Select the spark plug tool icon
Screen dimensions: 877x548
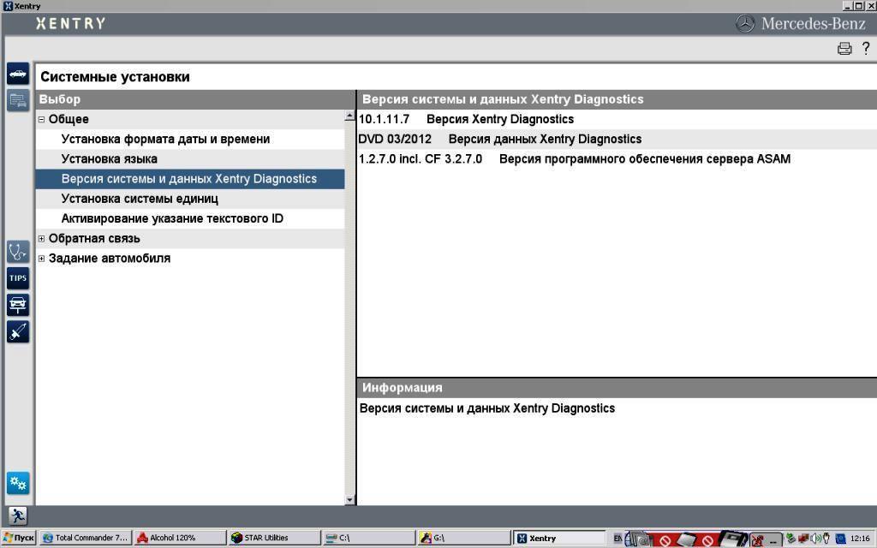pos(18,331)
